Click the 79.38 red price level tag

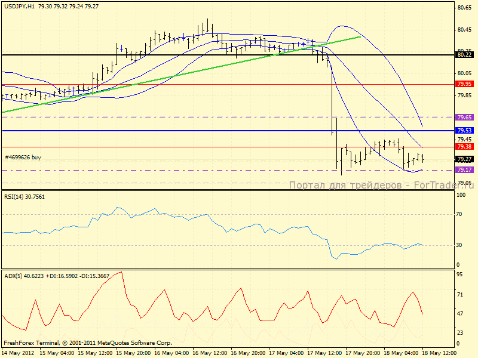[464, 146]
